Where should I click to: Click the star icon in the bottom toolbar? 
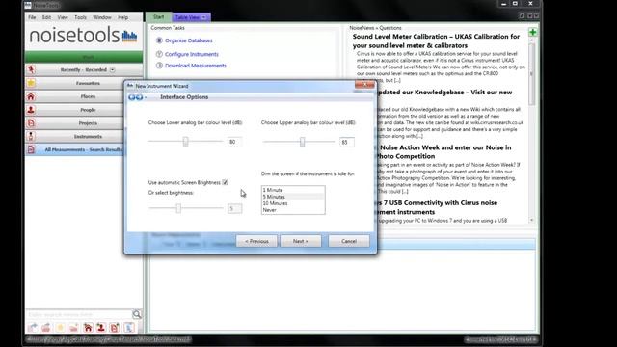click(x=60, y=328)
